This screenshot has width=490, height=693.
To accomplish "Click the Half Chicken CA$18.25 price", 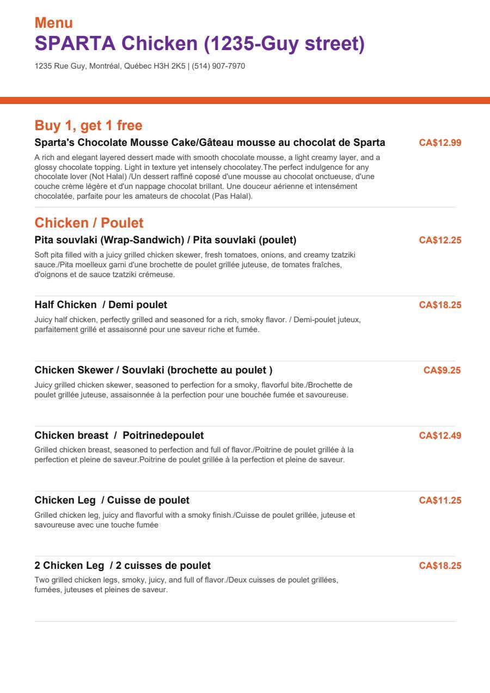I will click(440, 305).
